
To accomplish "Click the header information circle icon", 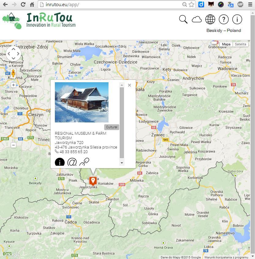I will pyautogui.click(x=237, y=19).
